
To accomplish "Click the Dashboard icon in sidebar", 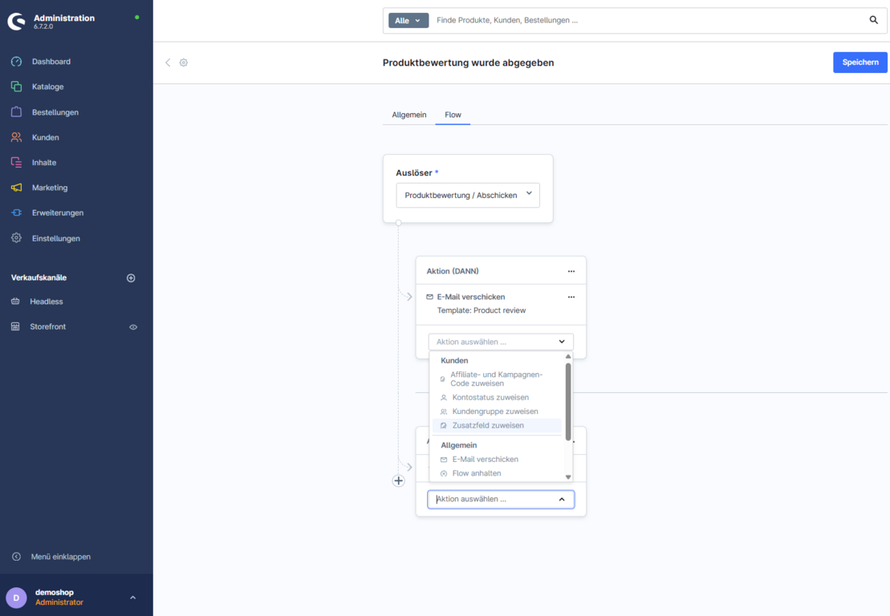I will pos(16,62).
